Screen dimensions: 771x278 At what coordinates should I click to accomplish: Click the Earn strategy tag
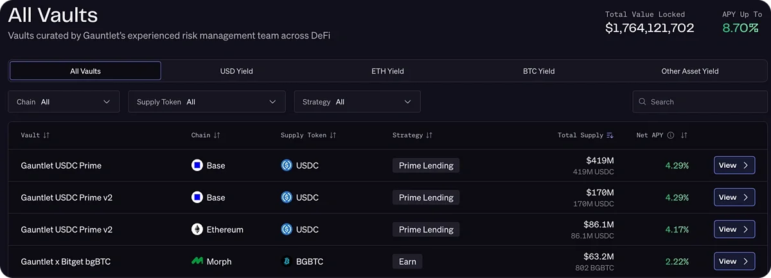coord(407,261)
